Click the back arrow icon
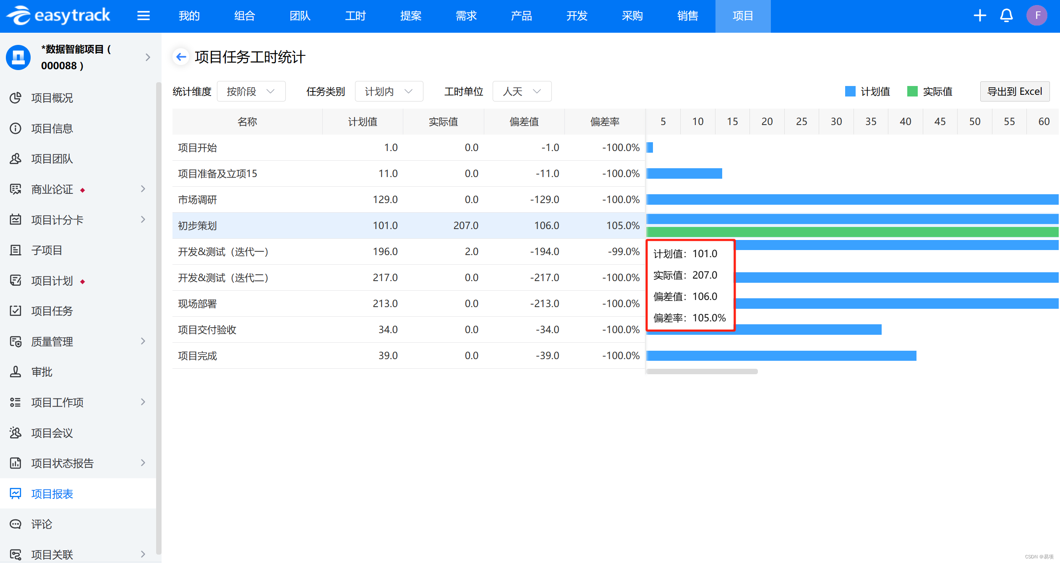The height and width of the screenshot is (563, 1060). (181, 57)
